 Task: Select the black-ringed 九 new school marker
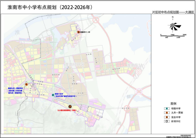coord(70,107)
